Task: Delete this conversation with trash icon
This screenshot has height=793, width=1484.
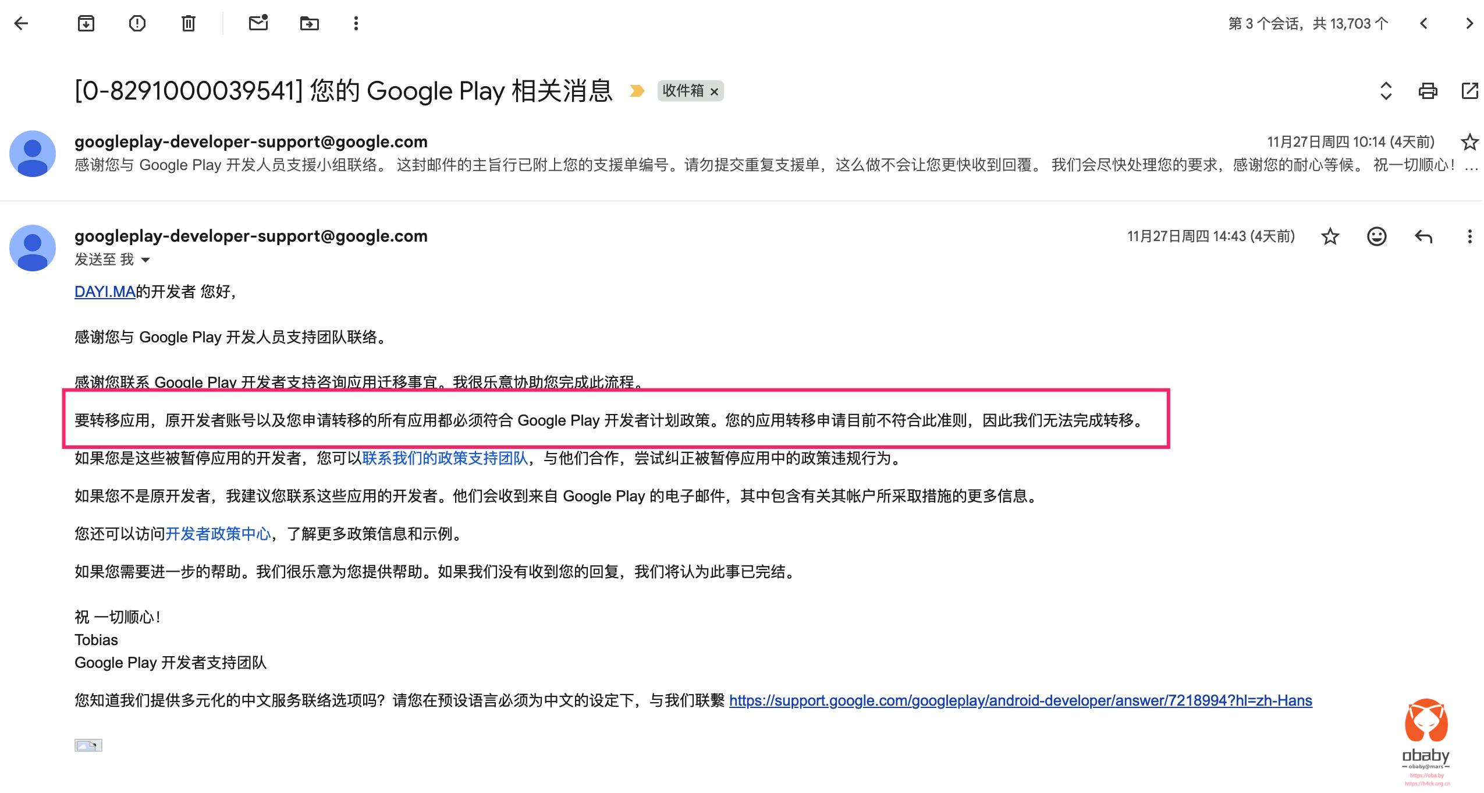Action: click(188, 23)
